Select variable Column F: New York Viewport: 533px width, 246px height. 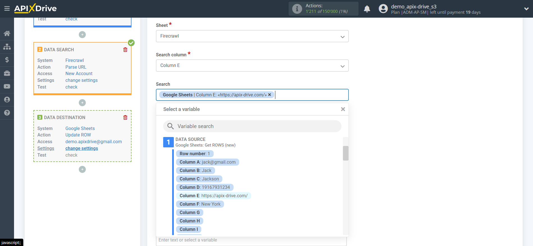200,204
